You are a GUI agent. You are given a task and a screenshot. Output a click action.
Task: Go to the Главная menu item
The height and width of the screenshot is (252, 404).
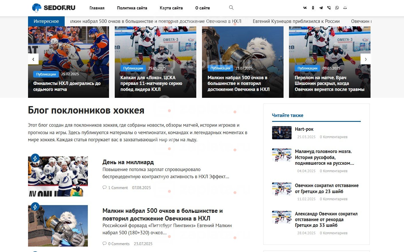click(97, 8)
